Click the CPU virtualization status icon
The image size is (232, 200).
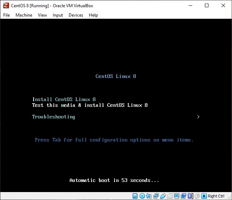pyautogui.click(x=190, y=196)
